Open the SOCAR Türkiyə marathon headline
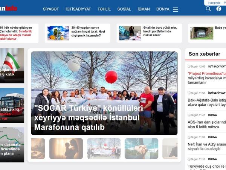Screen dimensions: 226x170 click(89, 117)
